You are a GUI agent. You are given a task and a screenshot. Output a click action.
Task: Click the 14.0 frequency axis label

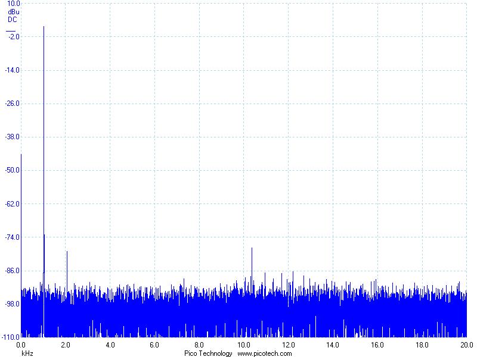click(x=333, y=345)
